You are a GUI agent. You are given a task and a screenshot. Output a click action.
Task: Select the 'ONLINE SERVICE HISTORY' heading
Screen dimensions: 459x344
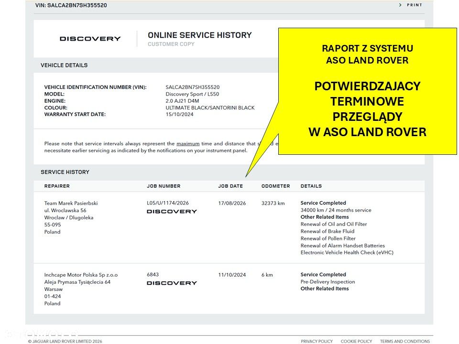coord(200,35)
